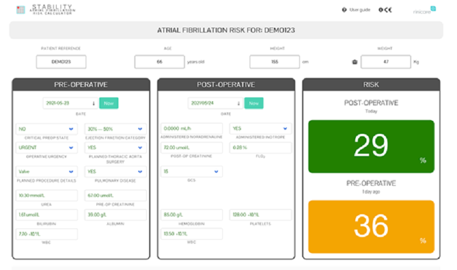This screenshot has height=270, width=457.
Task: Open the Operative Urgency dropdown
Action: 47,148
